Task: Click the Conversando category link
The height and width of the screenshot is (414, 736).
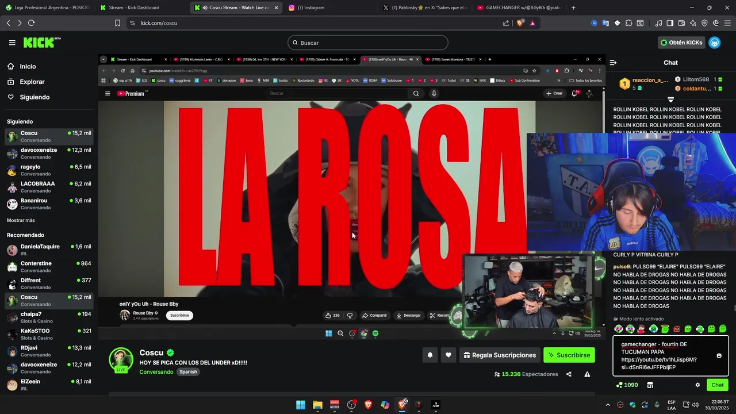Action: (156, 372)
